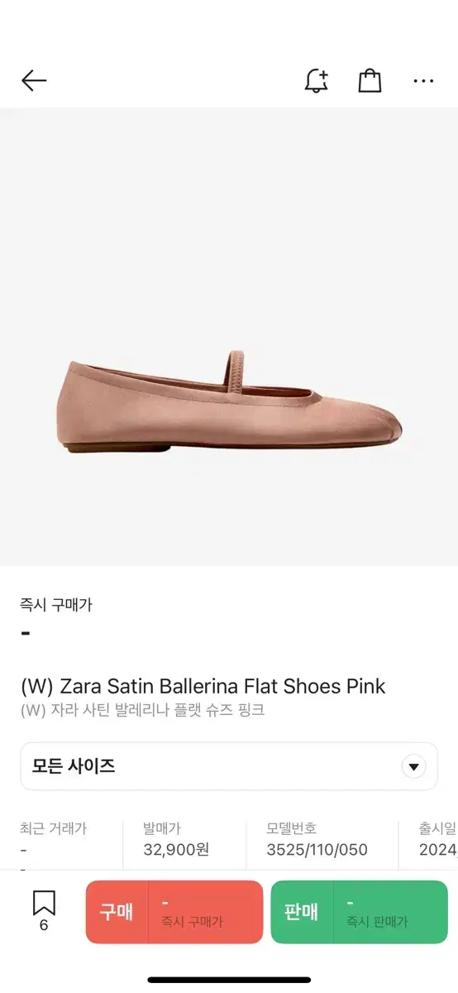Open the shopping bag icon
Viewport: 458px width, 993px height.
coord(370,80)
